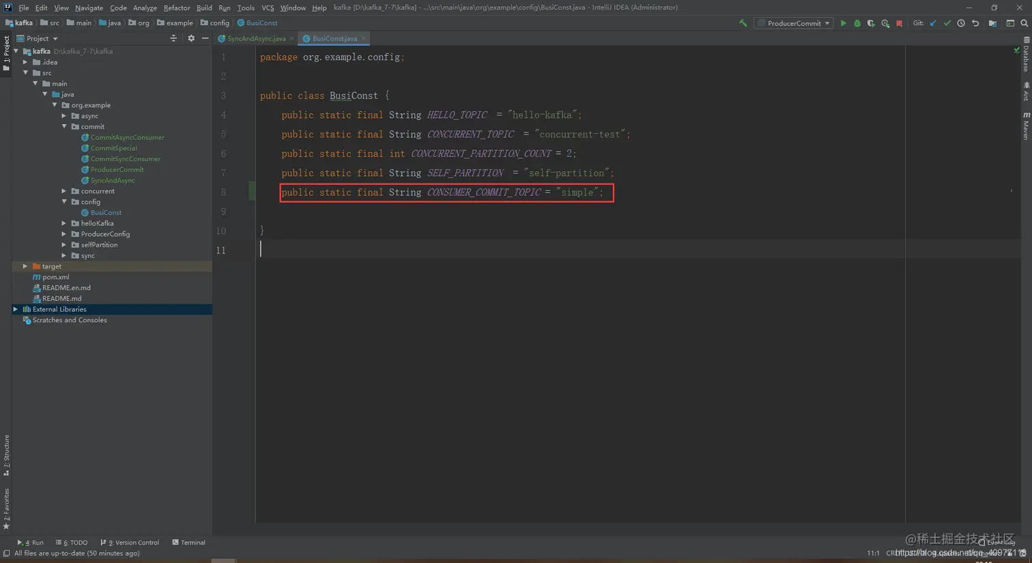Run with Coverage shield icon
This screenshot has width=1032, height=563.
[x=871, y=23]
